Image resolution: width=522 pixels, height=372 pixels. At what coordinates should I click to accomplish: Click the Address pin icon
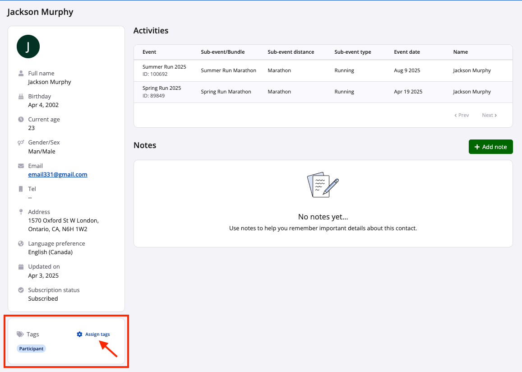[x=21, y=212]
